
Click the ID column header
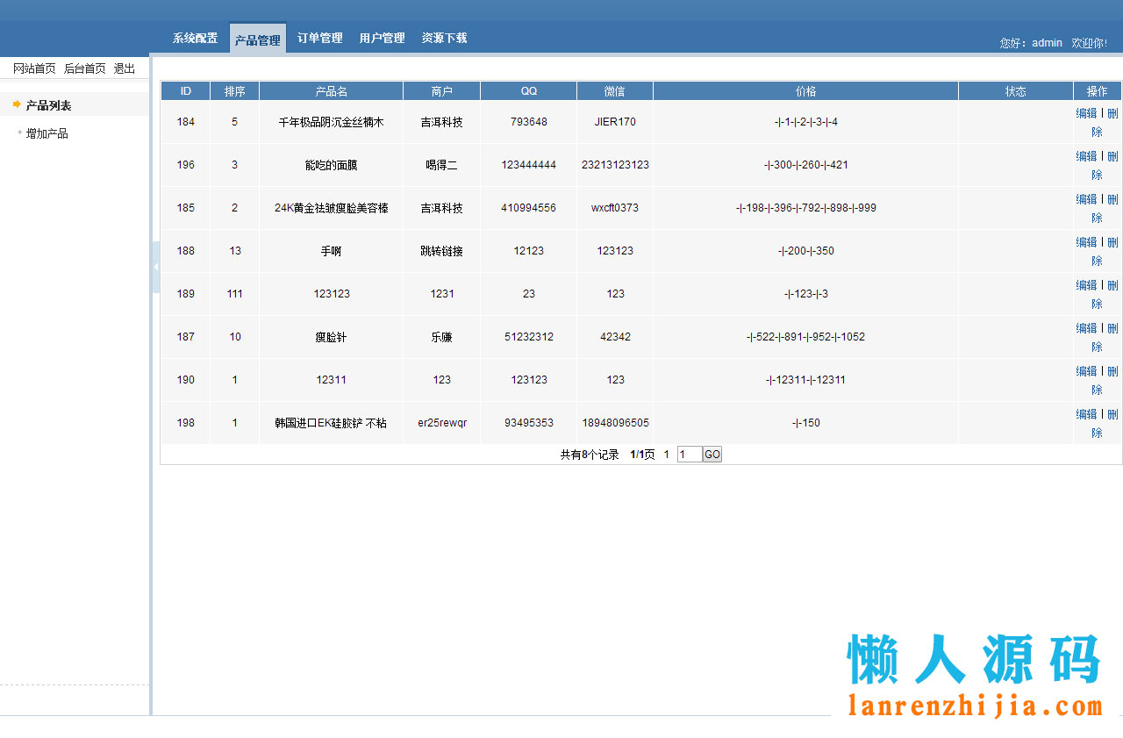184,90
